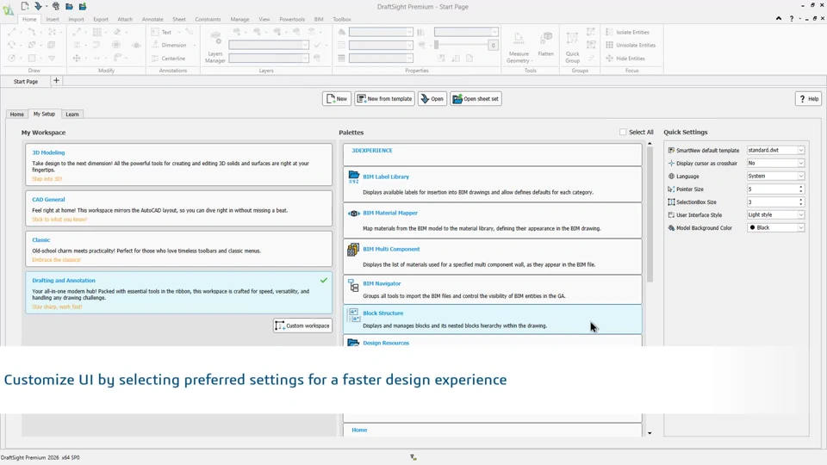Click the folder icon in quick access toolbar

[x=69, y=6]
